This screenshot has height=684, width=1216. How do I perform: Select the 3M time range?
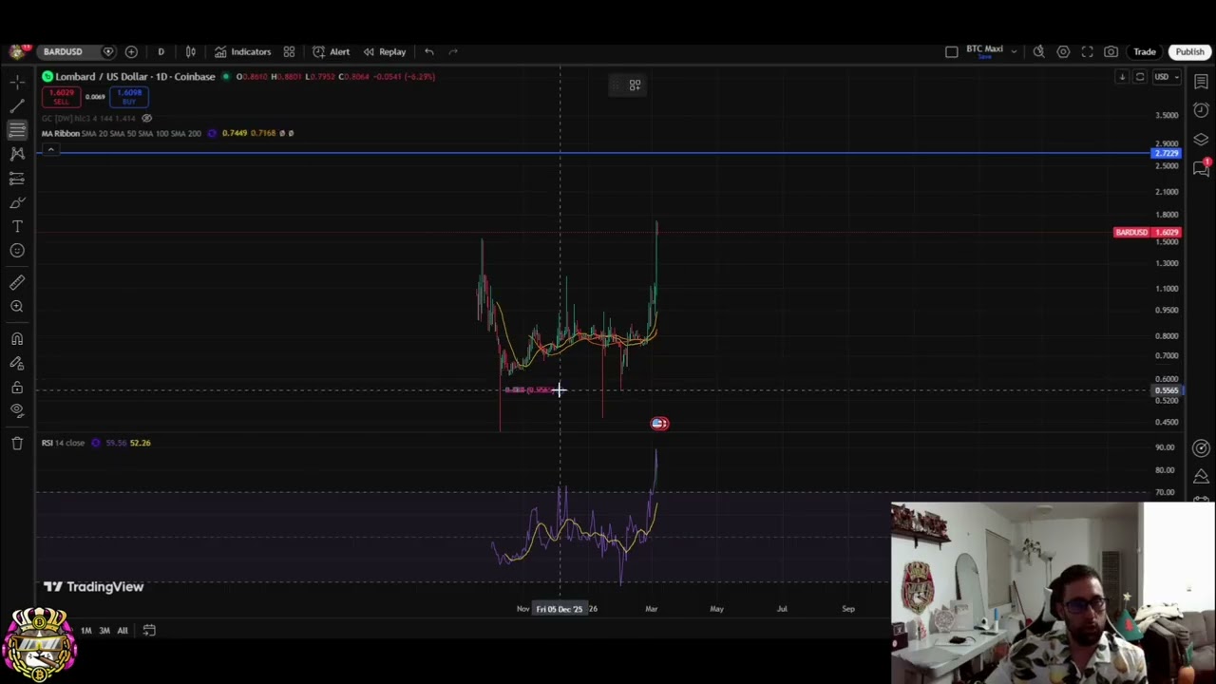coord(104,631)
